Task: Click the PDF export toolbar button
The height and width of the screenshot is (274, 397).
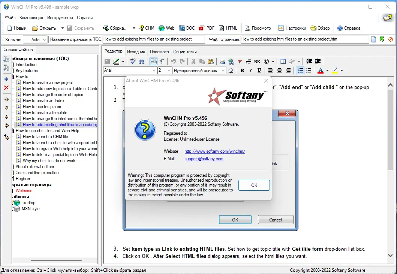Action: pyautogui.click(x=207, y=28)
